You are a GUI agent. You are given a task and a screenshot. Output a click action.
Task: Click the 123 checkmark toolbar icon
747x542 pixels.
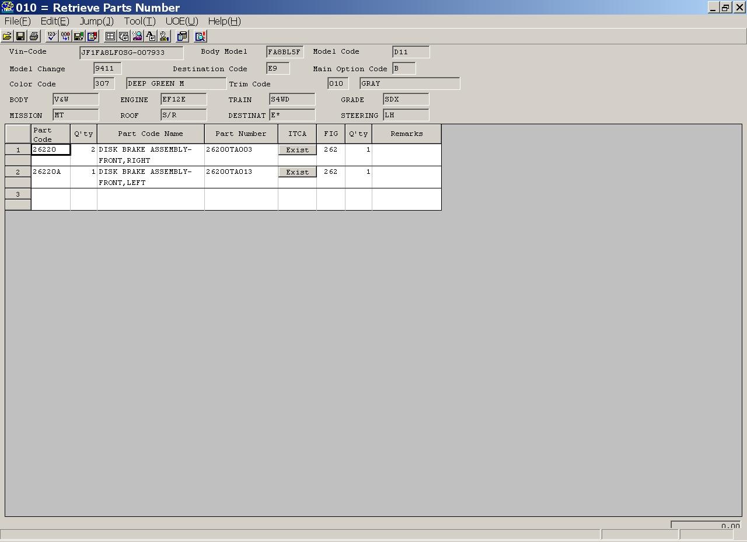(52, 36)
